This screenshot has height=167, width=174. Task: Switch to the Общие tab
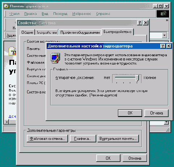click(x=27, y=32)
